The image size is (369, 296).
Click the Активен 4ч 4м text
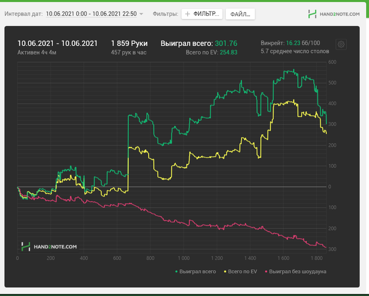(37, 53)
